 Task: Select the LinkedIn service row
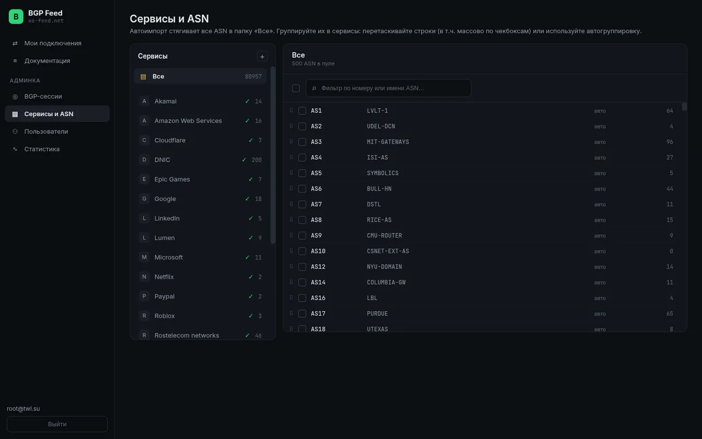[x=200, y=218]
